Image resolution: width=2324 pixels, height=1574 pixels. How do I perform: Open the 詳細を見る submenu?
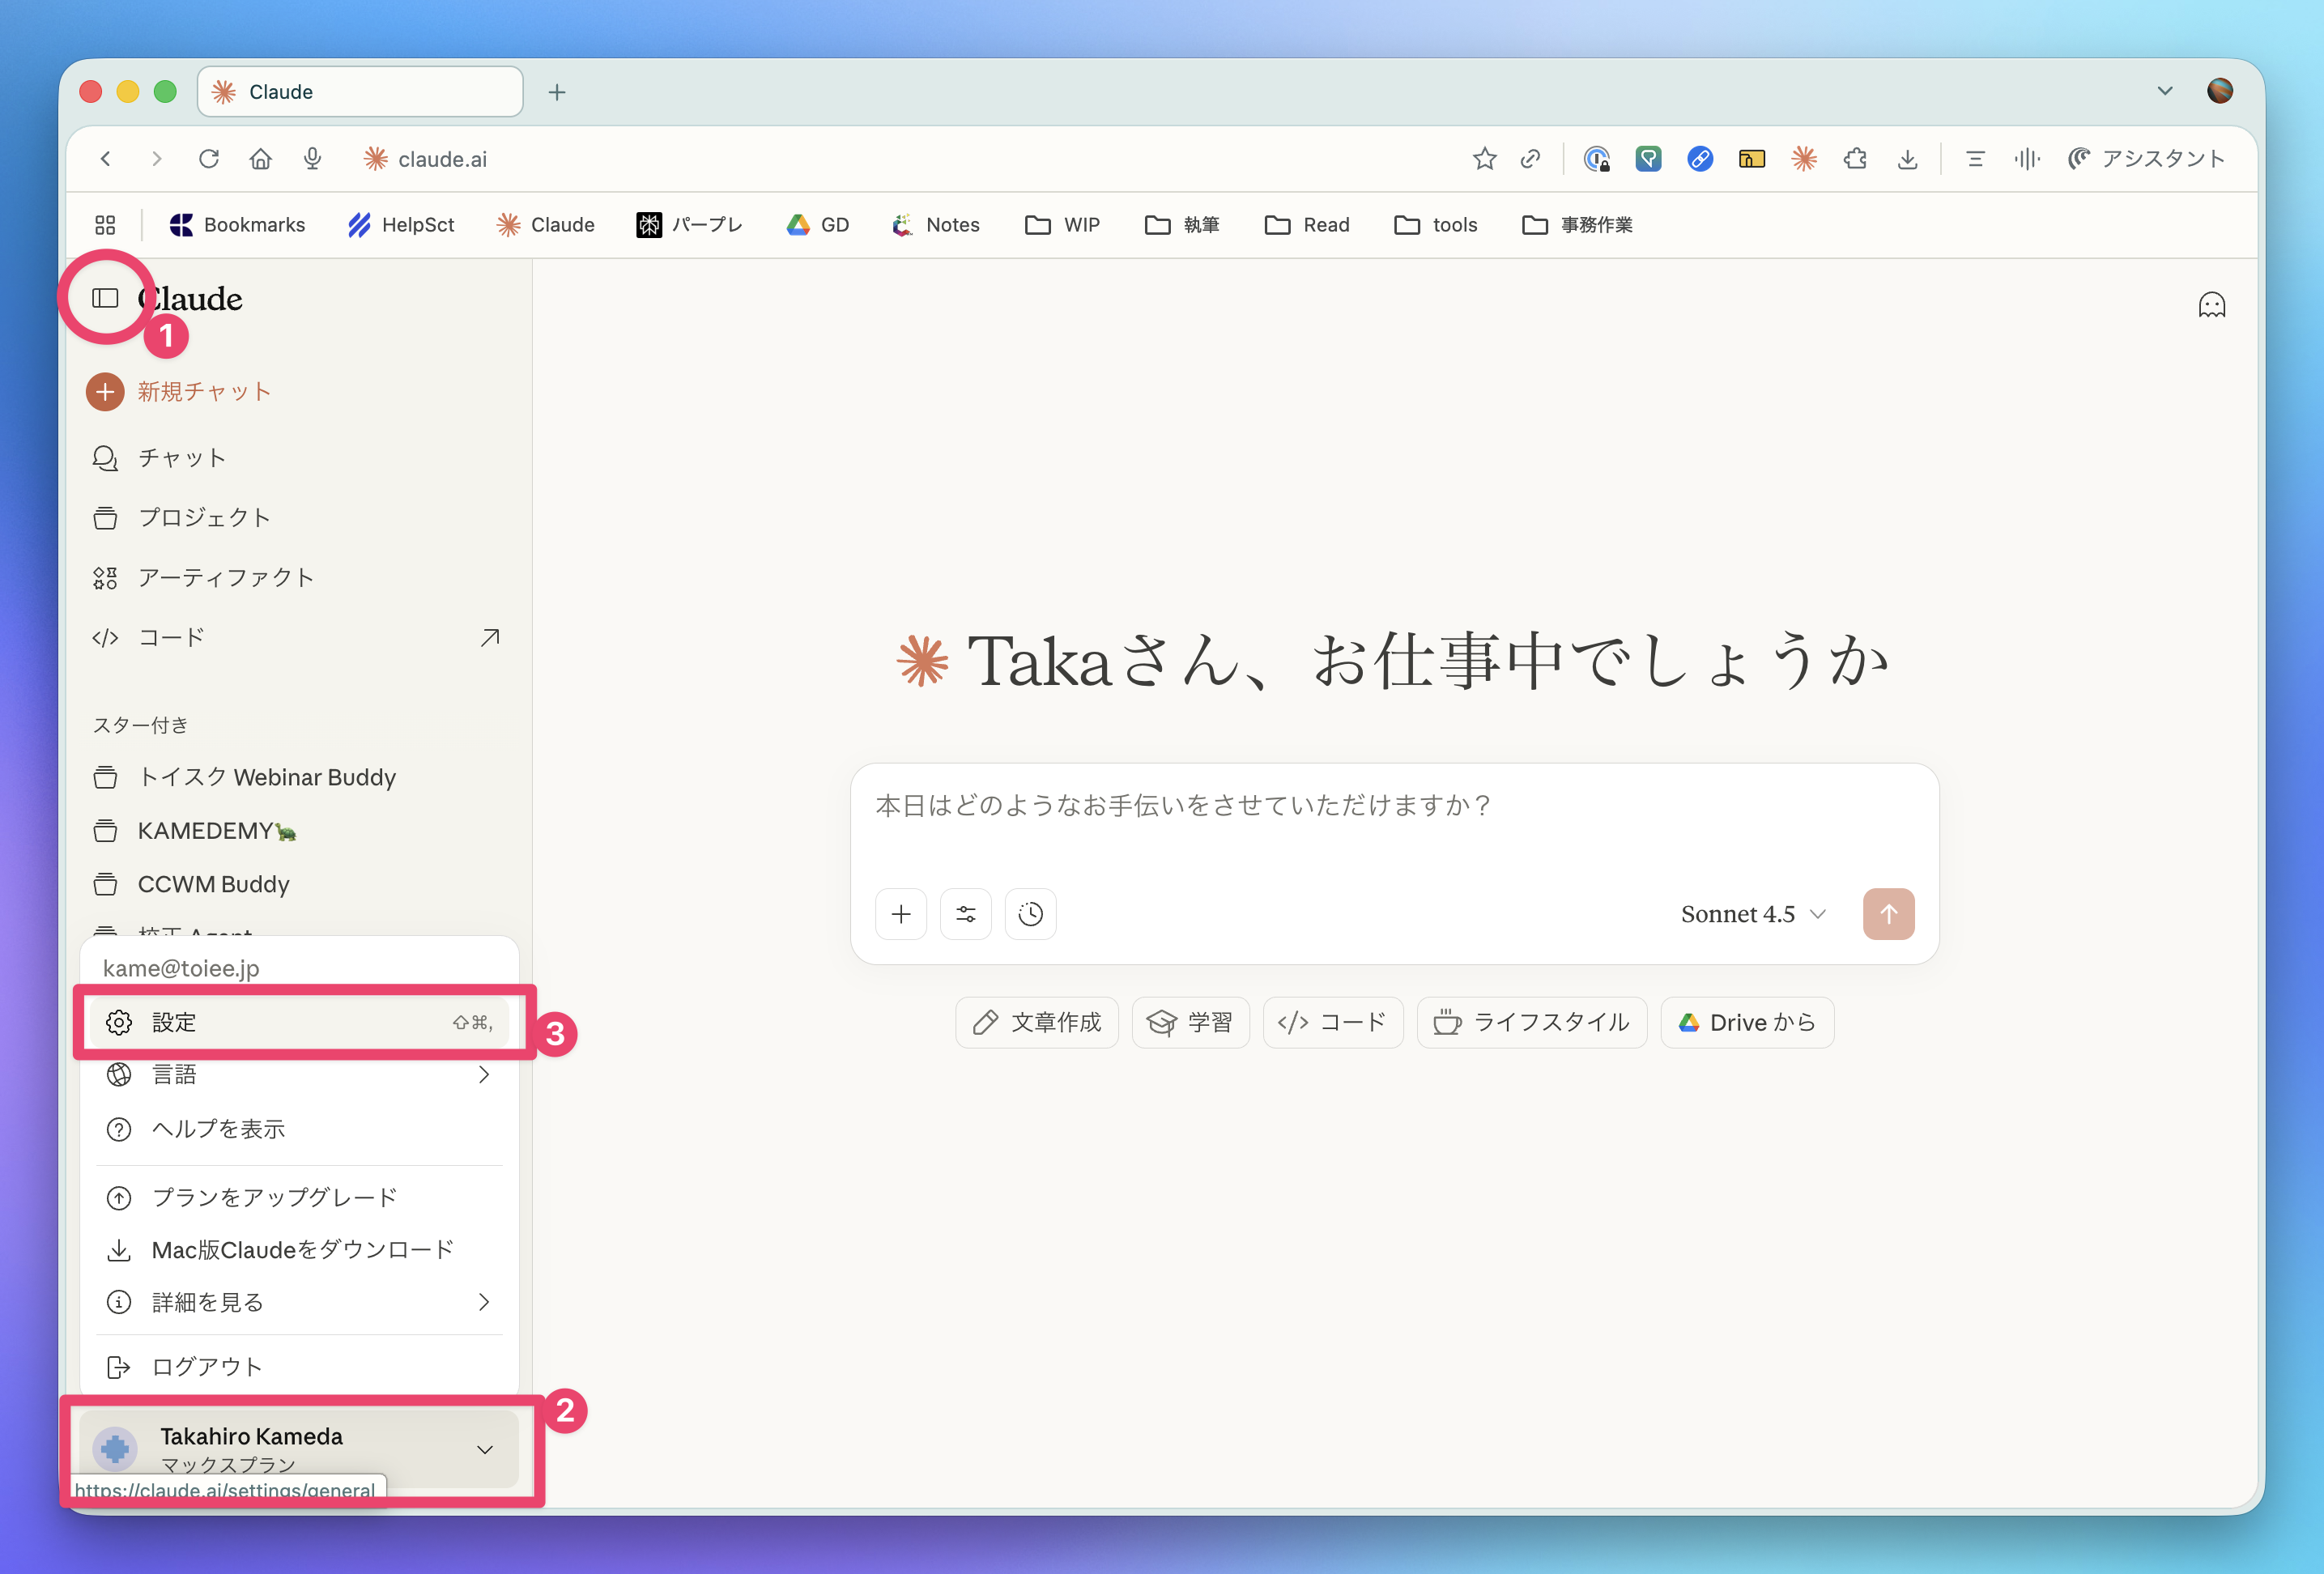tap(298, 1302)
